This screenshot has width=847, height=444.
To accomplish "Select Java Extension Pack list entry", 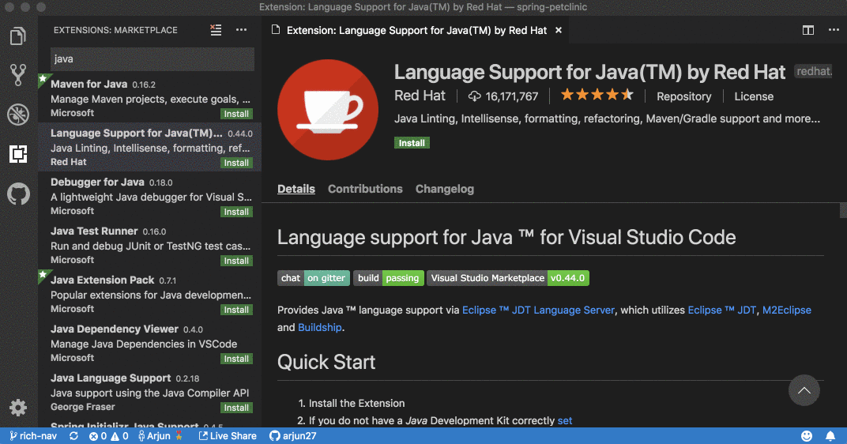I will tap(149, 294).
